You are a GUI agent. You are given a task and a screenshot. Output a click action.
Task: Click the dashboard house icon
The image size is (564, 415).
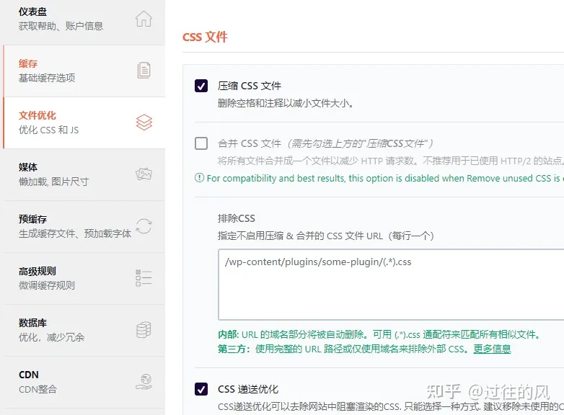pos(144,19)
